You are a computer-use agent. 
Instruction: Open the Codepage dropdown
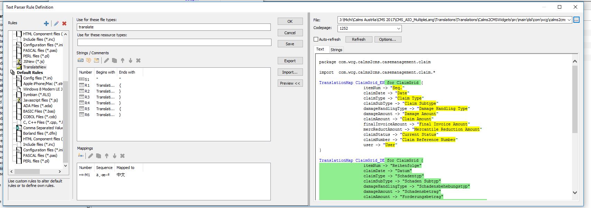click(x=398, y=28)
